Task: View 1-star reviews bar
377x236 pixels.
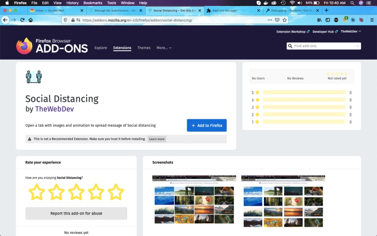Action: point(304,121)
